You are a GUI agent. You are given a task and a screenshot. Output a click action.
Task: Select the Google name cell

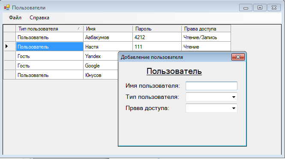click(x=101, y=66)
